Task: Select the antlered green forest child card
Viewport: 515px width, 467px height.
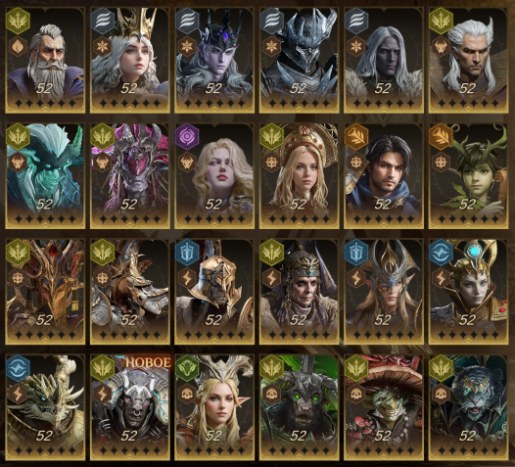Action: [x=468, y=175]
